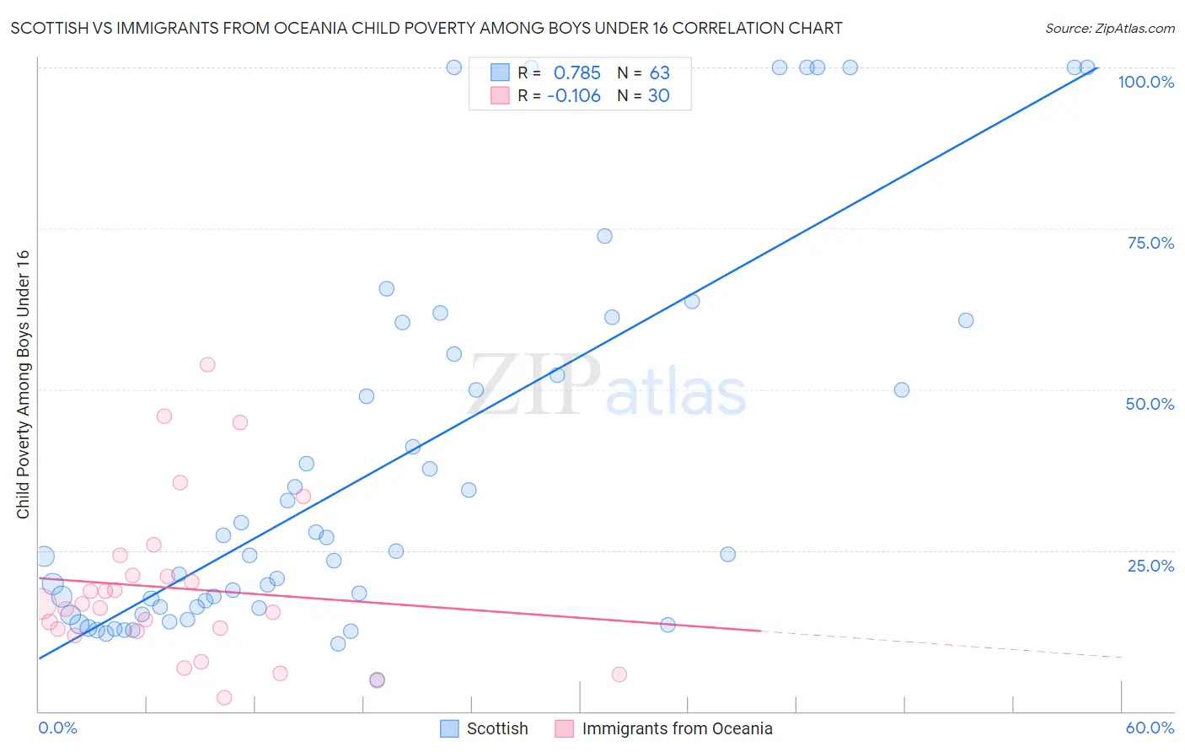Click the 75.0% y-axis label
The image size is (1185, 752).
coord(1150,243)
